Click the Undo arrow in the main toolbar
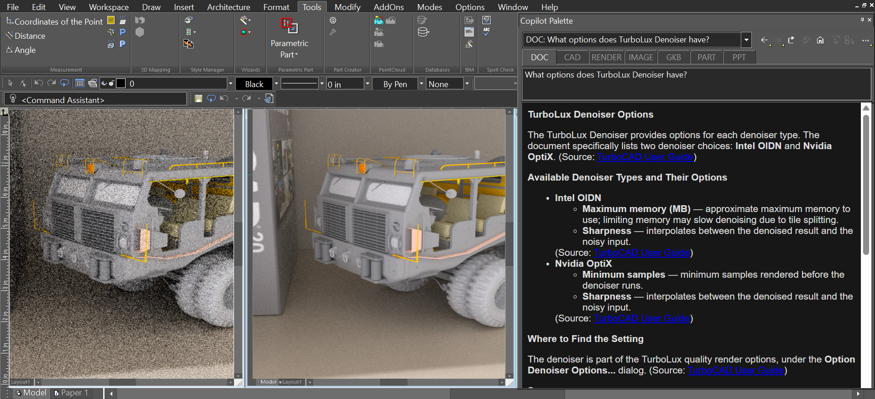Screen dimensions: 875x399 [39, 83]
